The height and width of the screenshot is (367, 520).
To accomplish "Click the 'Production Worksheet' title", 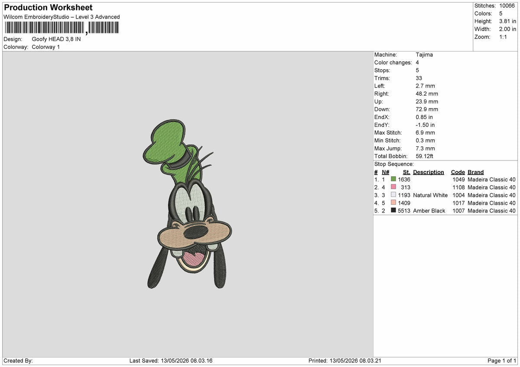I will pyautogui.click(x=48, y=8).
